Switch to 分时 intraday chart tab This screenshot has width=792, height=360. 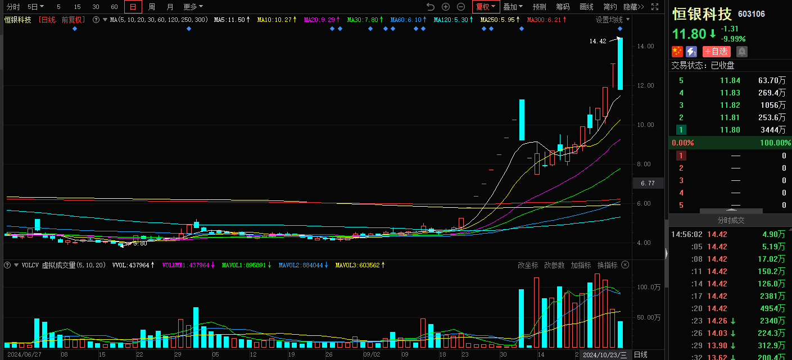[13, 7]
